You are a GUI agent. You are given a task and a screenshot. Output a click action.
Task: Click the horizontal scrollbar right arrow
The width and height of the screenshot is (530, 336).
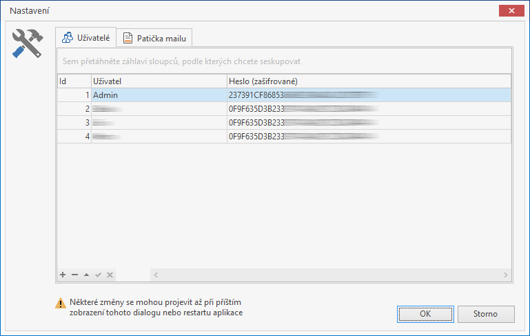point(506,275)
